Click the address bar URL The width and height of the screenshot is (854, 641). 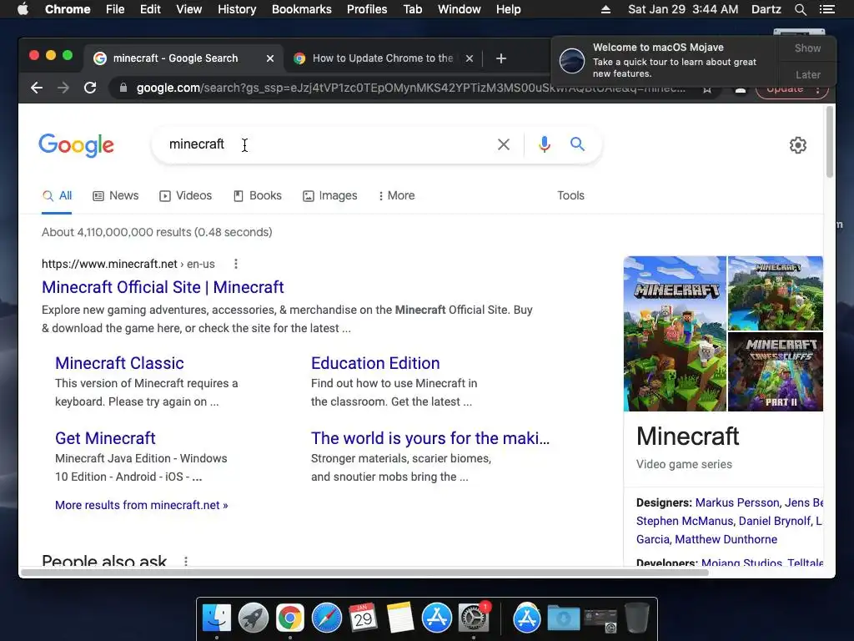pos(410,88)
